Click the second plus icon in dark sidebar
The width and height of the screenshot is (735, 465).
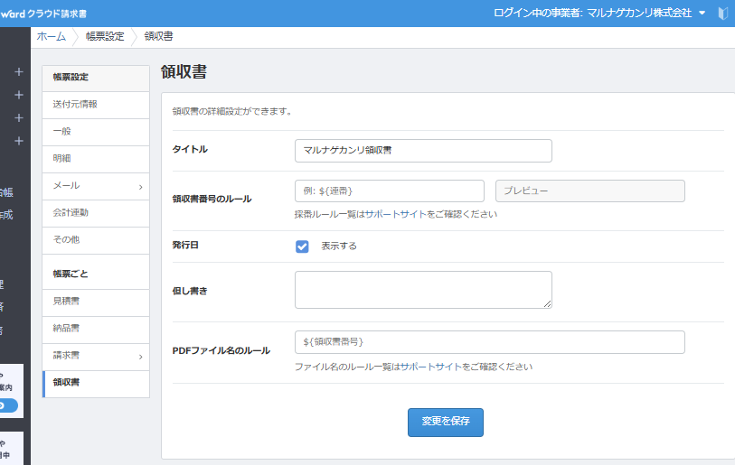click(18, 95)
